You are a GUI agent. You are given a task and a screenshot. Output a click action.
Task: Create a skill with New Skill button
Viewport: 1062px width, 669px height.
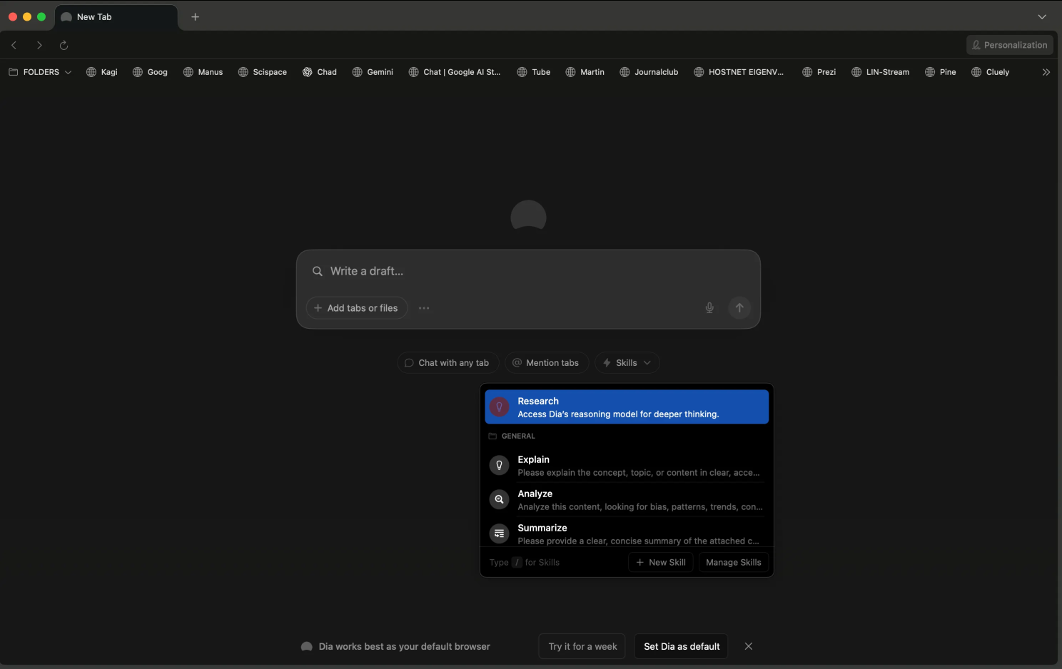point(660,563)
